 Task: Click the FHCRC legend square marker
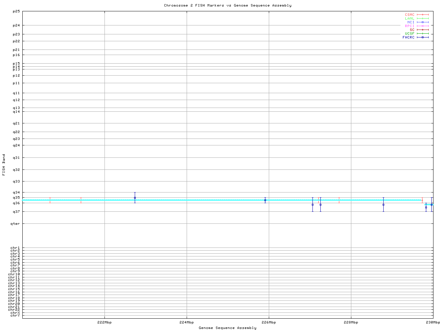tap(422, 37)
